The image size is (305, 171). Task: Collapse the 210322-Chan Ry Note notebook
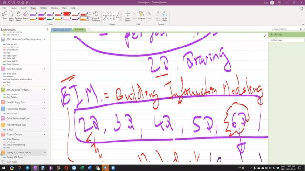pyautogui.click(x=45, y=90)
